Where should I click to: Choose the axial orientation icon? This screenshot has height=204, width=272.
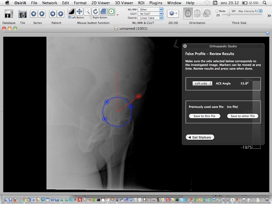coord(188,13)
